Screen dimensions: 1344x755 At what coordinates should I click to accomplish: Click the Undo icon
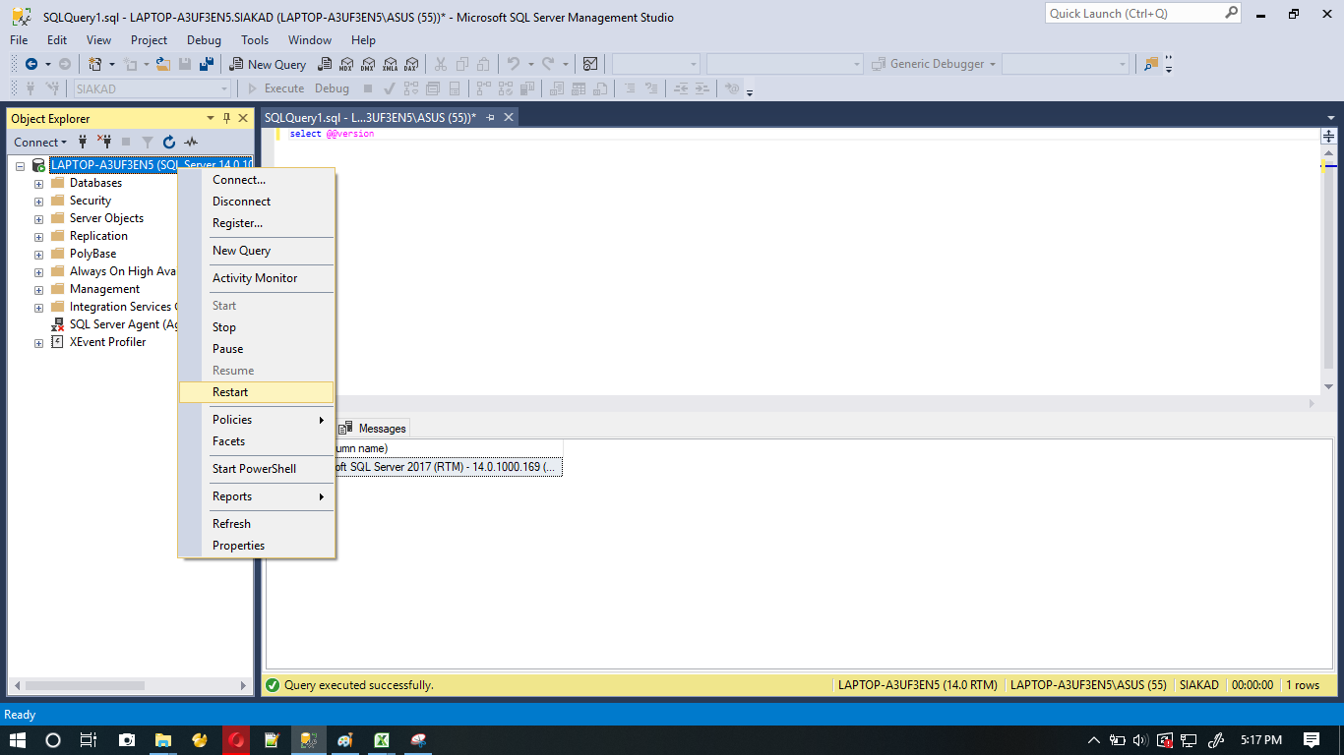click(x=511, y=64)
